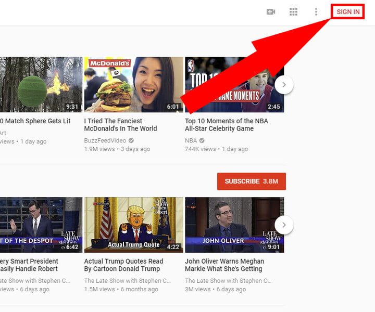Viewport: 375px width, 312px height.
Task: Open the John Oliver video thumbnail
Action: point(234,225)
